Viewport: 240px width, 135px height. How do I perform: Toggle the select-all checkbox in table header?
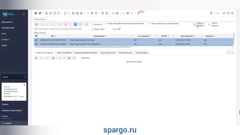(x=36, y=36)
